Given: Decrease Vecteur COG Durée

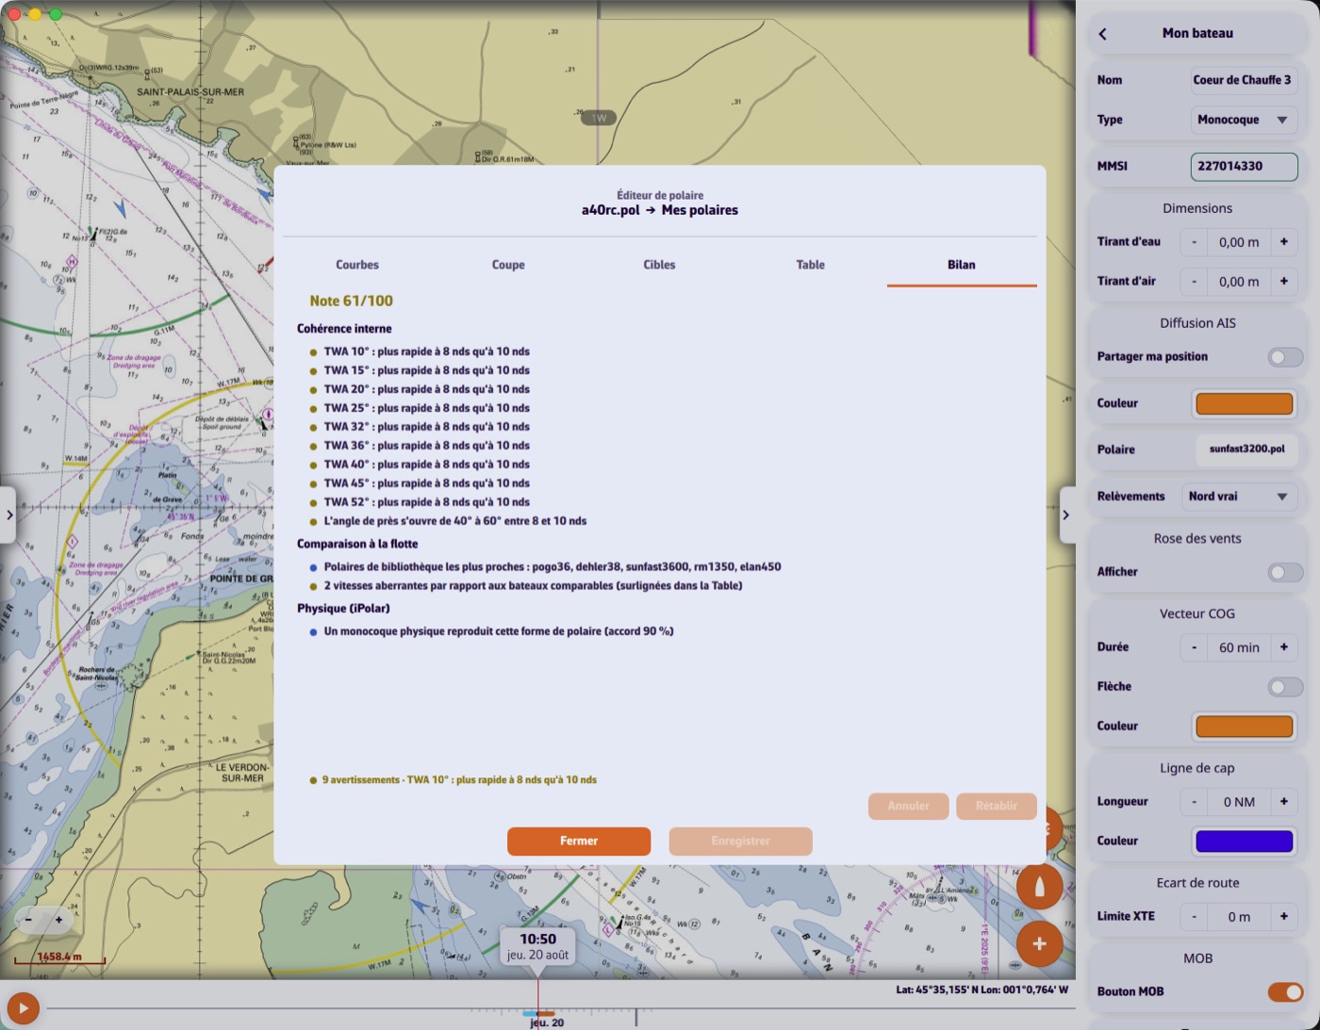Looking at the screenshot, I should pyautogui.click(x=1194, y=647).
